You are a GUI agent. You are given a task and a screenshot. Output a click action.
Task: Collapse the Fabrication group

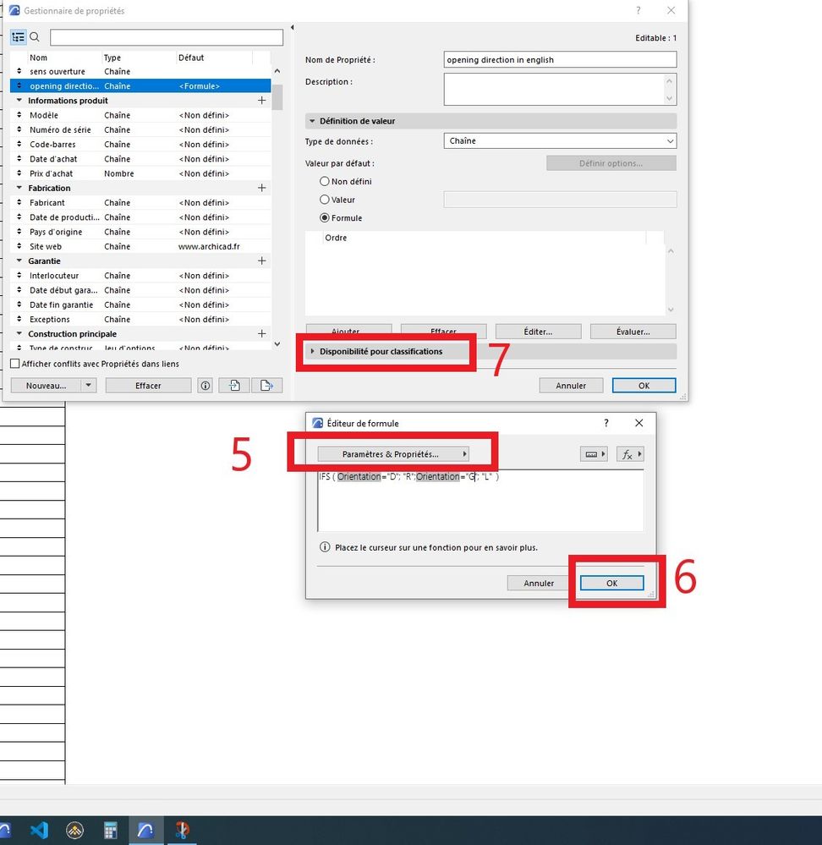click(x=19, y=188)
